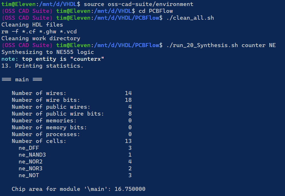Click the 'Cleaning HDL files' output line
This screenshot has width=285, height=196.
tap(32, 25)
